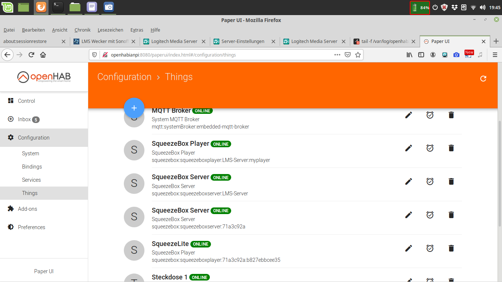Open page actions three-dot menu
This screenshot has width=502, height=282.
[x=337, y=55]
